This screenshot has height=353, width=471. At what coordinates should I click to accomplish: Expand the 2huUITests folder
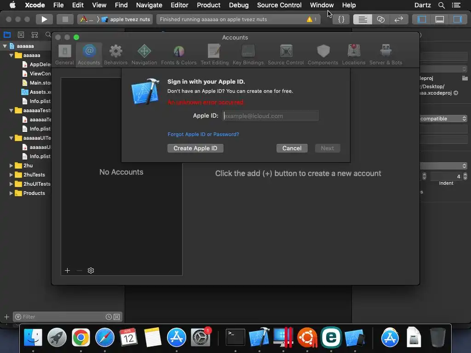tap(11, 184)
